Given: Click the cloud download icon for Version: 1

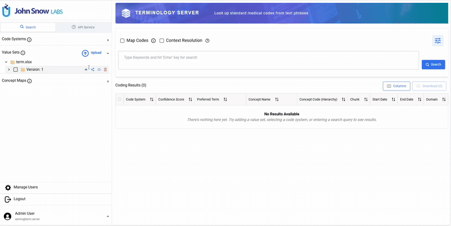Looking at the screenshot, I should point(99,70).
